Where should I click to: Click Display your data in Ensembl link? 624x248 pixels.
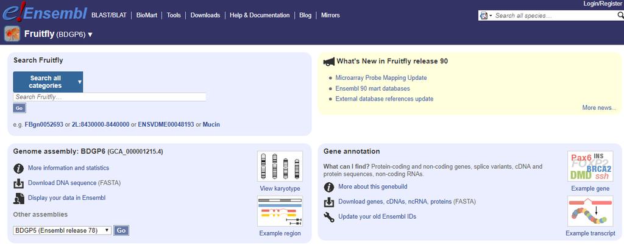point(67,197)
